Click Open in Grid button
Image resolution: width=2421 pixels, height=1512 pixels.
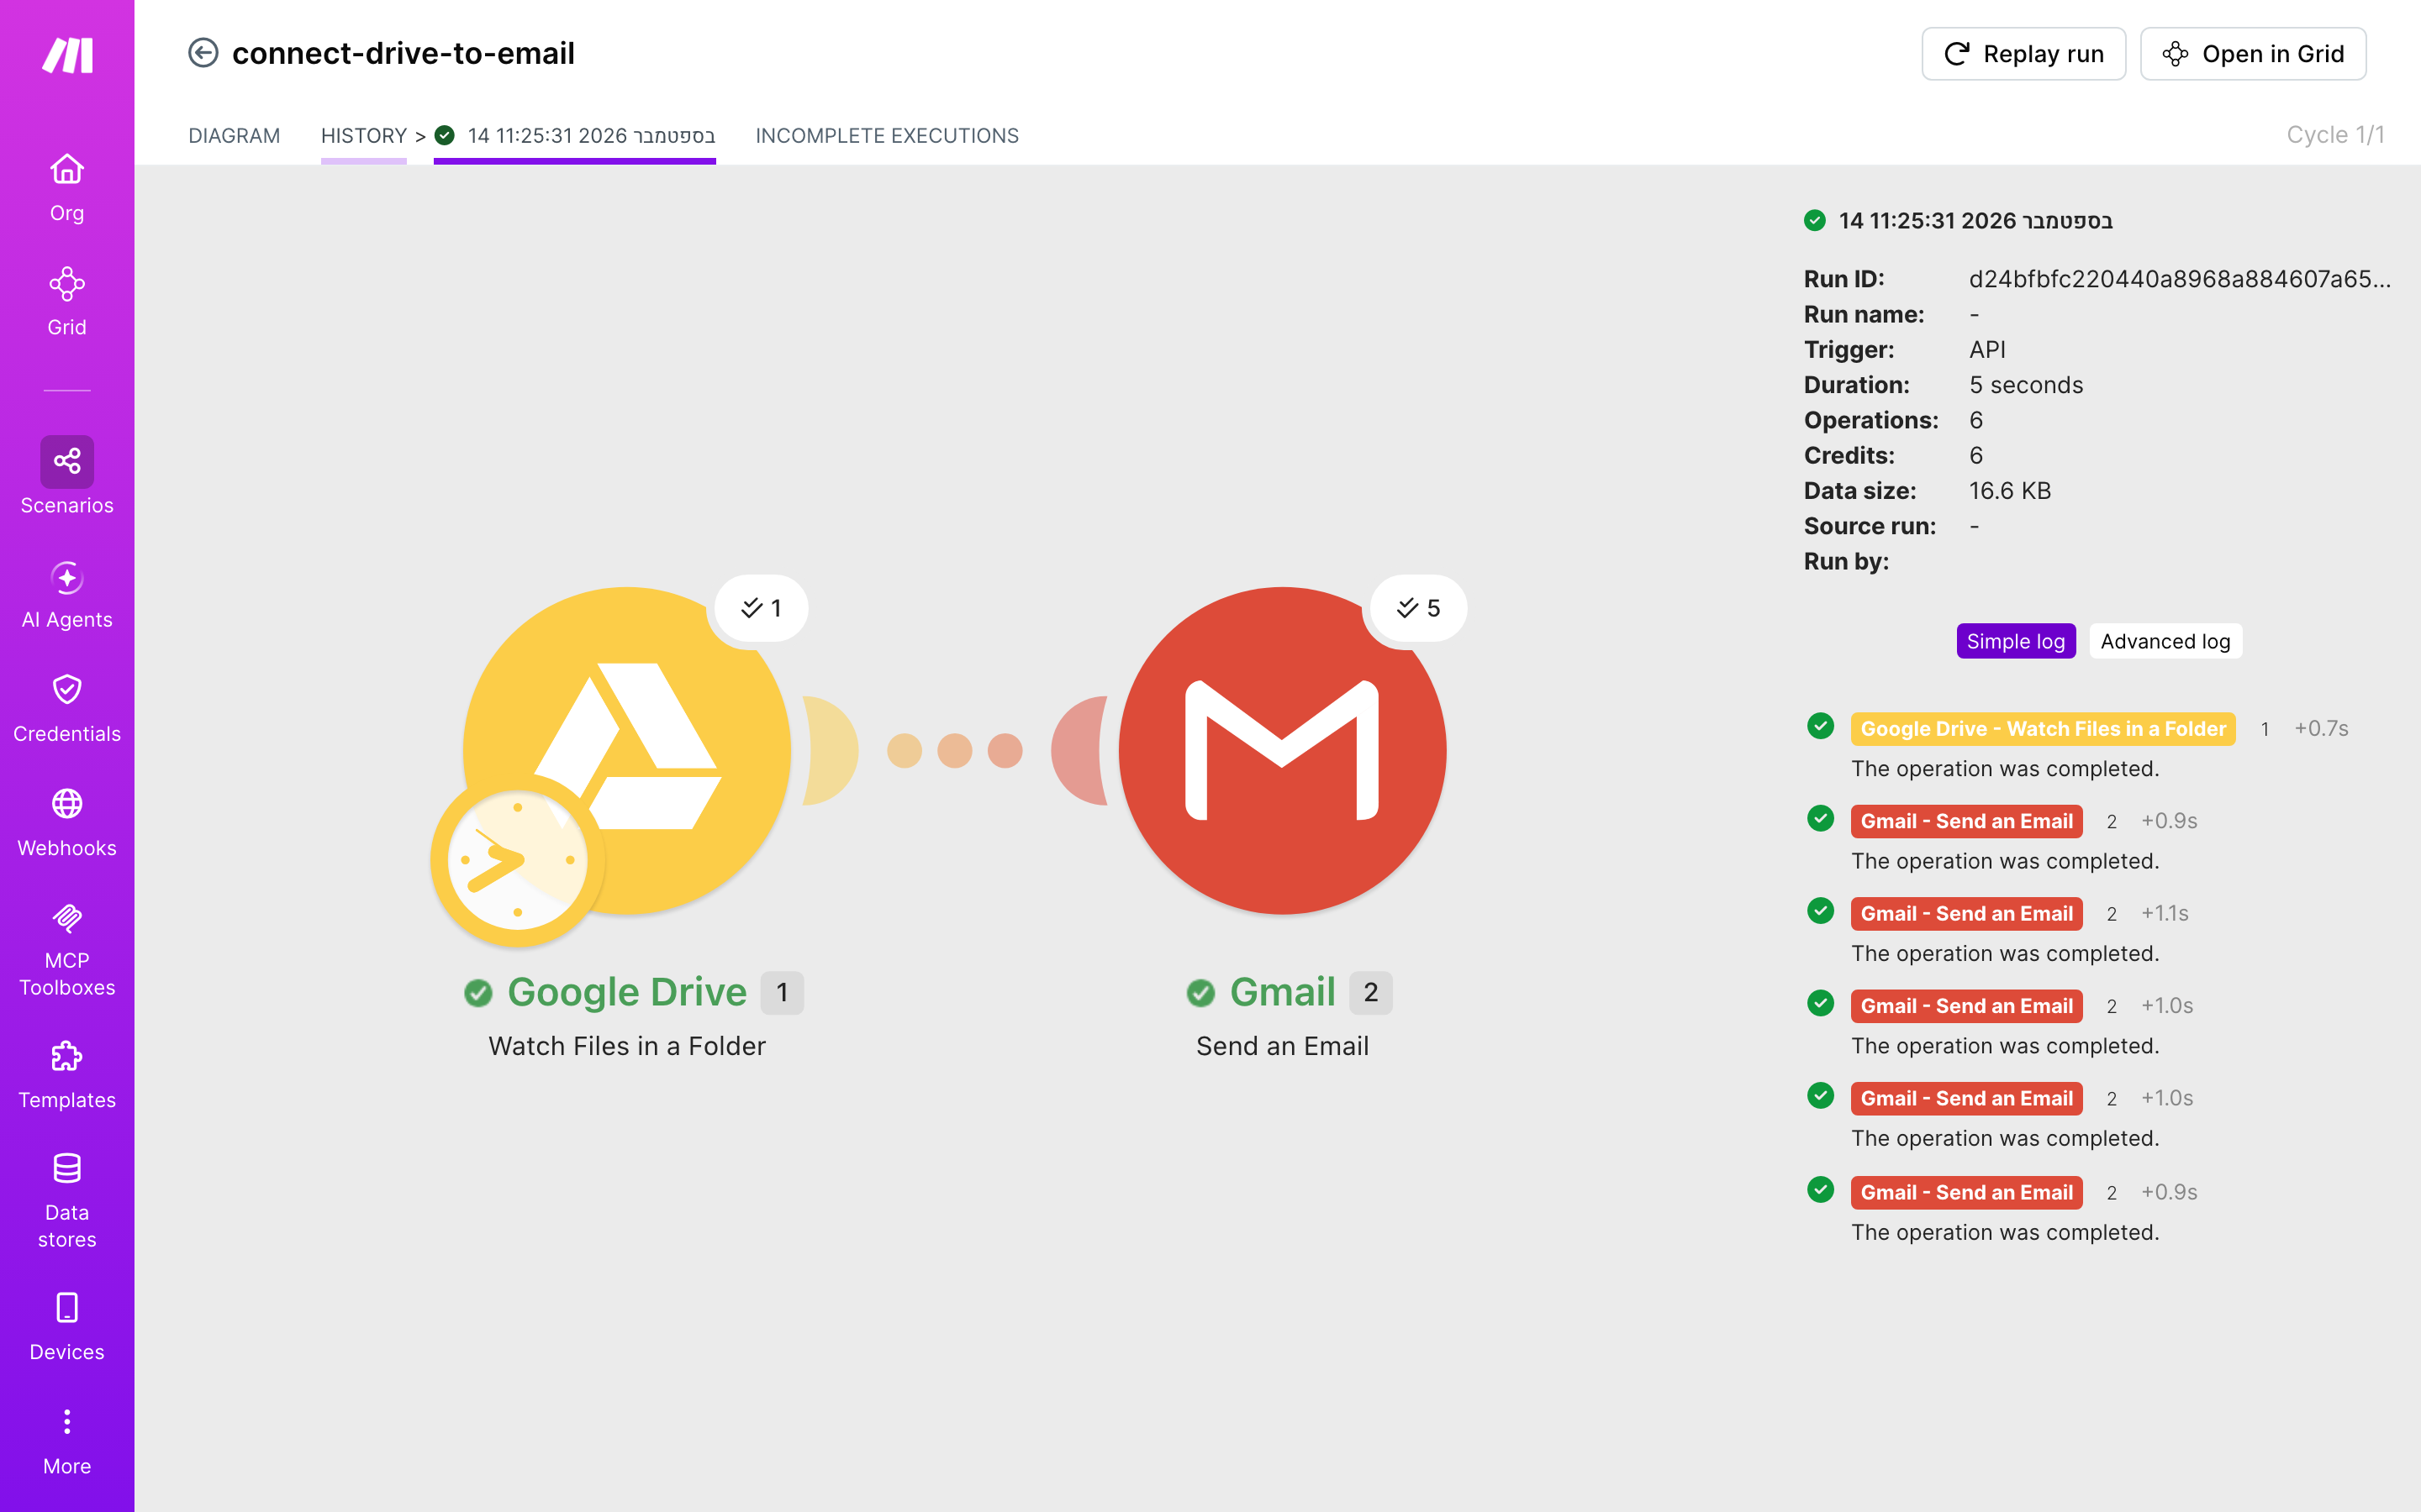(2253, 54)
